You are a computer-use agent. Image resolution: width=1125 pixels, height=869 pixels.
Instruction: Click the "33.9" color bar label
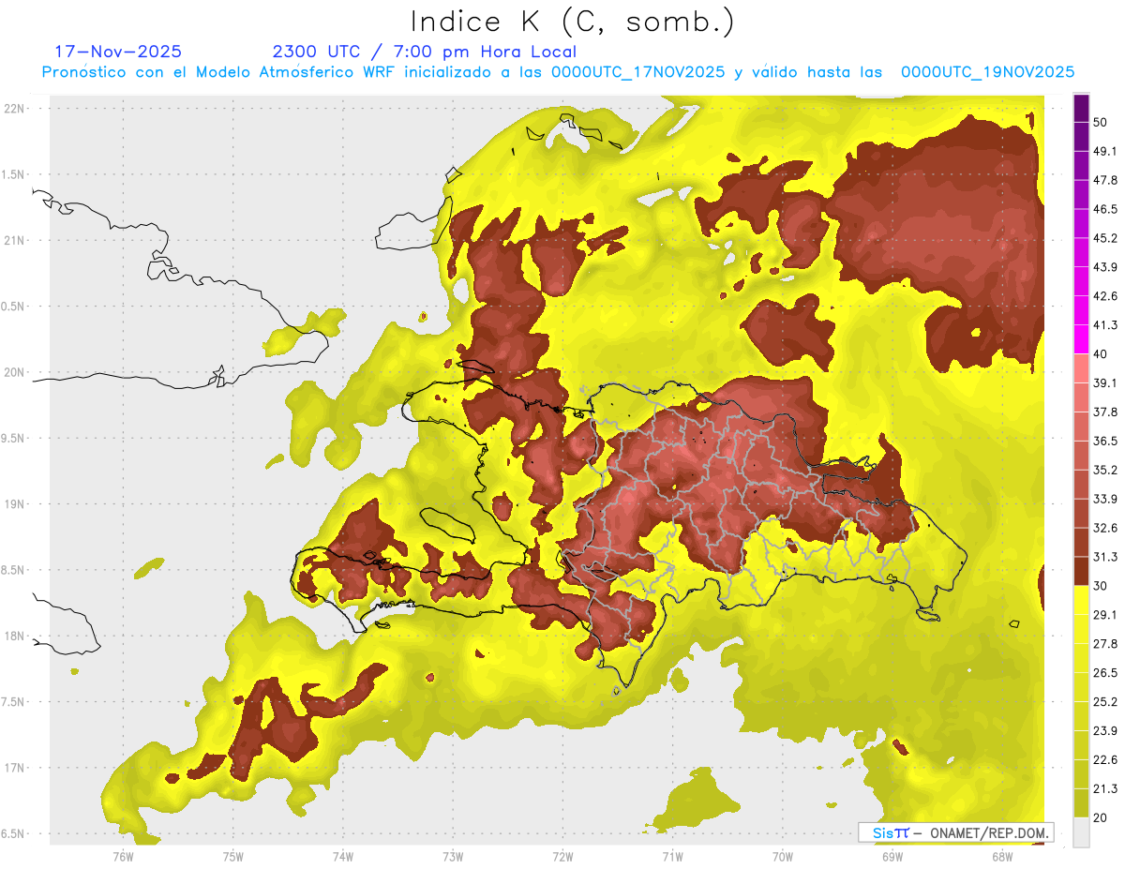click(1105, 499)
